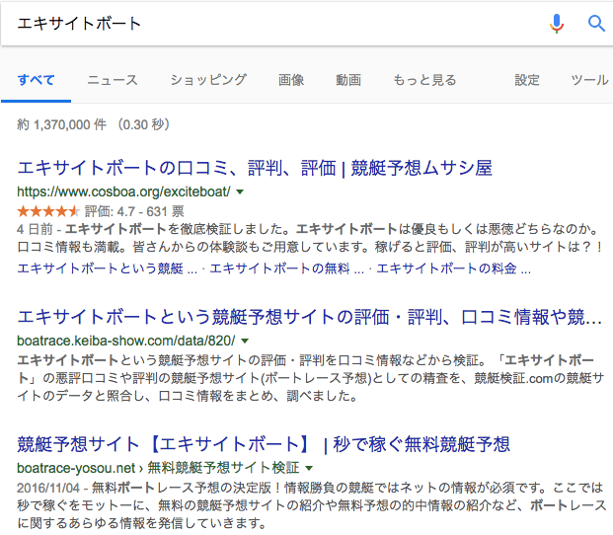
Task: Open sitelink エキサイトボートの料金 ...
Action: coord(453,268)
